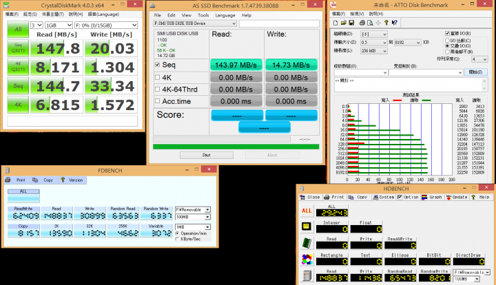Click the Start button in AS SSD Benchmark
The height and width of the screenshot is (285, 496).
[207, 155]
